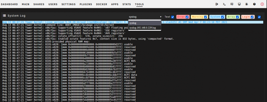Open the Apps tab
267x102 pixels.
click(x=115, y=5)
